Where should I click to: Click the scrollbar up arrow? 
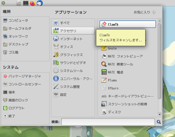pyautogui.click(x=159, y=21)
